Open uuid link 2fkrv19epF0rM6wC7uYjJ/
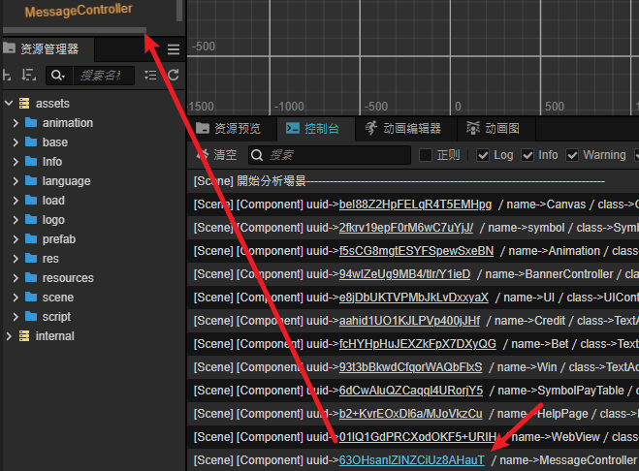Image resolution: width=639 pixels, height=471 pixels. (406, 228)
